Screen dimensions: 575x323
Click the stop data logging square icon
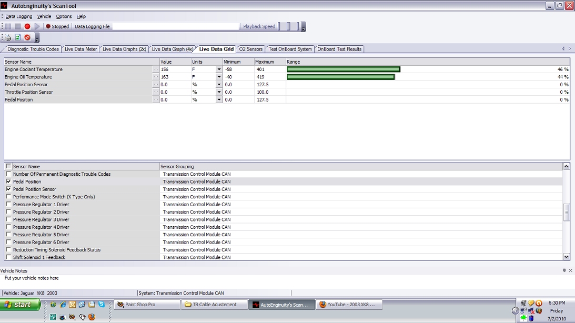click(17, 26)
